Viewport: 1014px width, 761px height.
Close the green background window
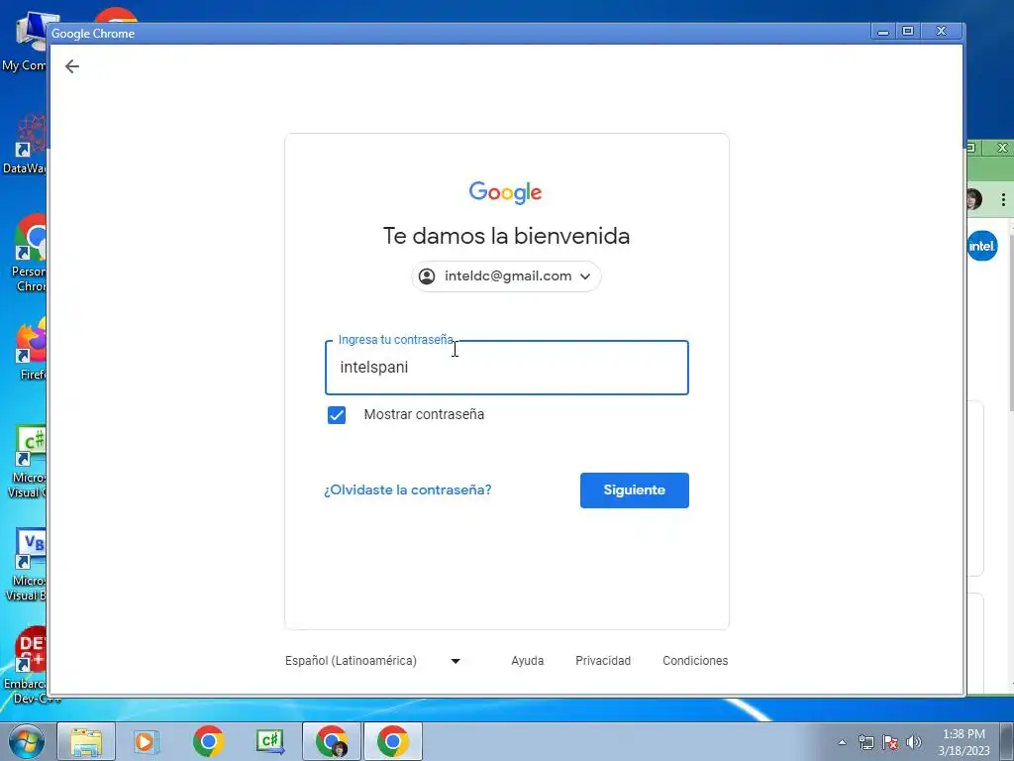coord(1002,148)
